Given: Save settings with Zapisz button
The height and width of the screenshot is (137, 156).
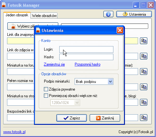Looking at the screenshot, I should [71, 118].
